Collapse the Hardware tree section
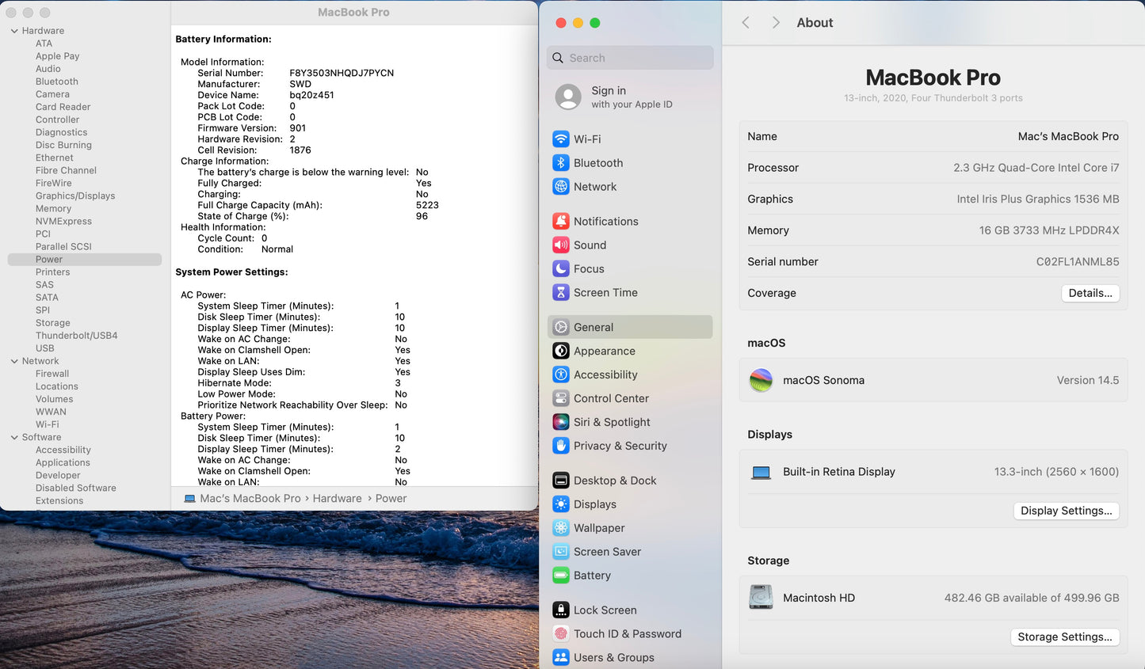This screenshot has height=669, width=1145. (x=14, y=31)
